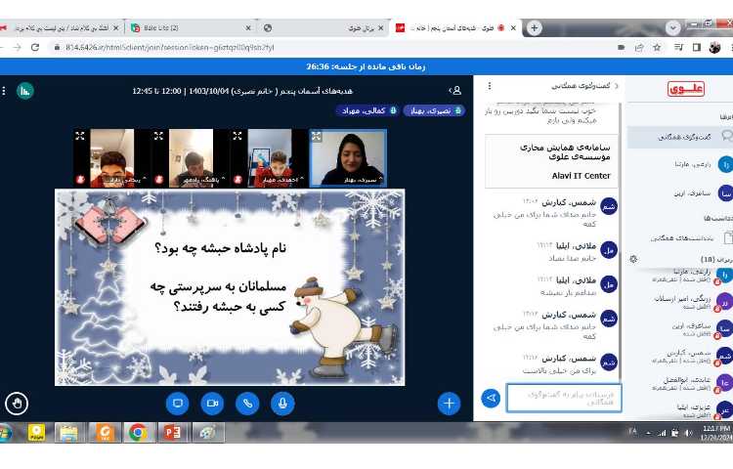Open the chat options three-dot menu
Image resolution: width=733 pixels, height=469 pixels.
click(x=488, y=87)
